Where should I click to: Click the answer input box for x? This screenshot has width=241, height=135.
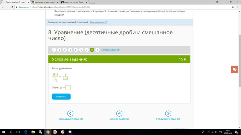click(x=68, y=87)
